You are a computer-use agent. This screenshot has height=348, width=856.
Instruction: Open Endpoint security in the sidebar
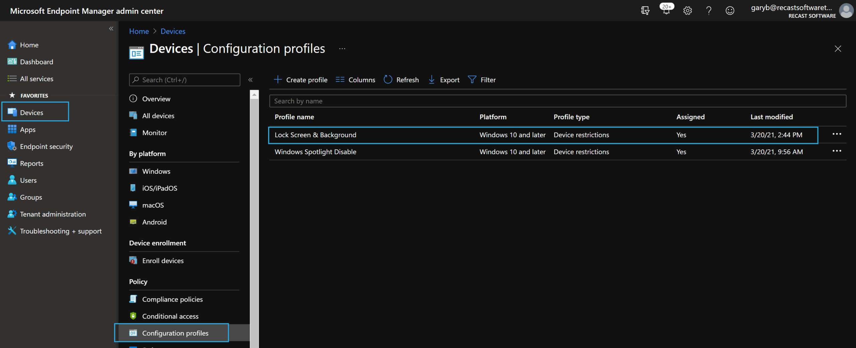coord(46,147)
